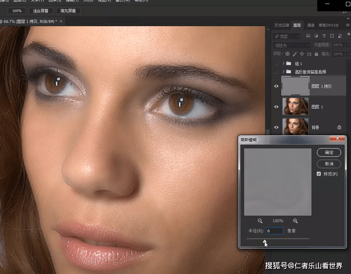This screenshot has height=274, width=351.
Task: Click the 高反差保留高低频 group name
Action: click(310, 72)
